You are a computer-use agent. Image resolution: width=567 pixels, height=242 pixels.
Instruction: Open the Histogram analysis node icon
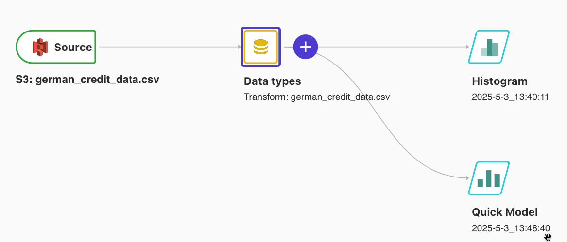(489, 47)
